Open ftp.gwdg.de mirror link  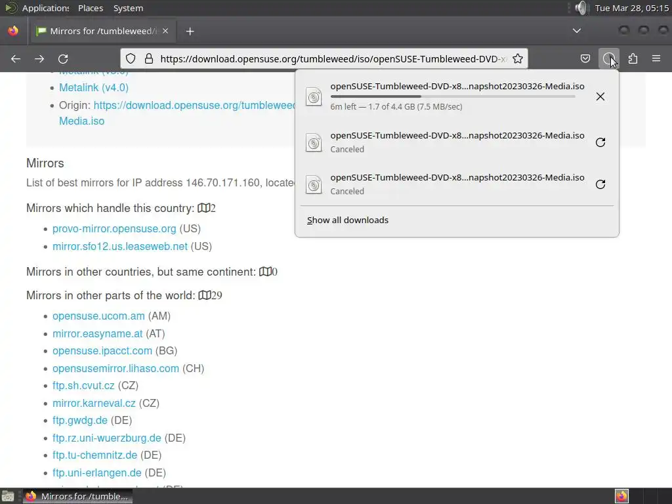tap(79, 420)
